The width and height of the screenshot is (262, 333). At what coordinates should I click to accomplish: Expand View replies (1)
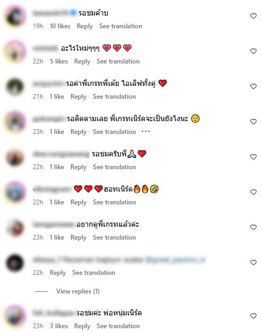click(x=78, y=291)
